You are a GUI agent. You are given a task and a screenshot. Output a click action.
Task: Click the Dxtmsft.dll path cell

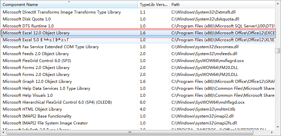pos(203,12)
